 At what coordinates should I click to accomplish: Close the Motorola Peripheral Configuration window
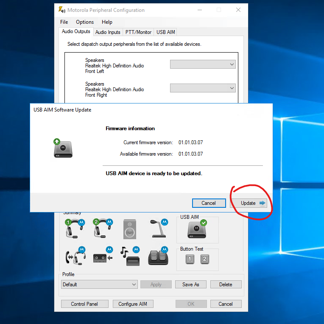238,10
